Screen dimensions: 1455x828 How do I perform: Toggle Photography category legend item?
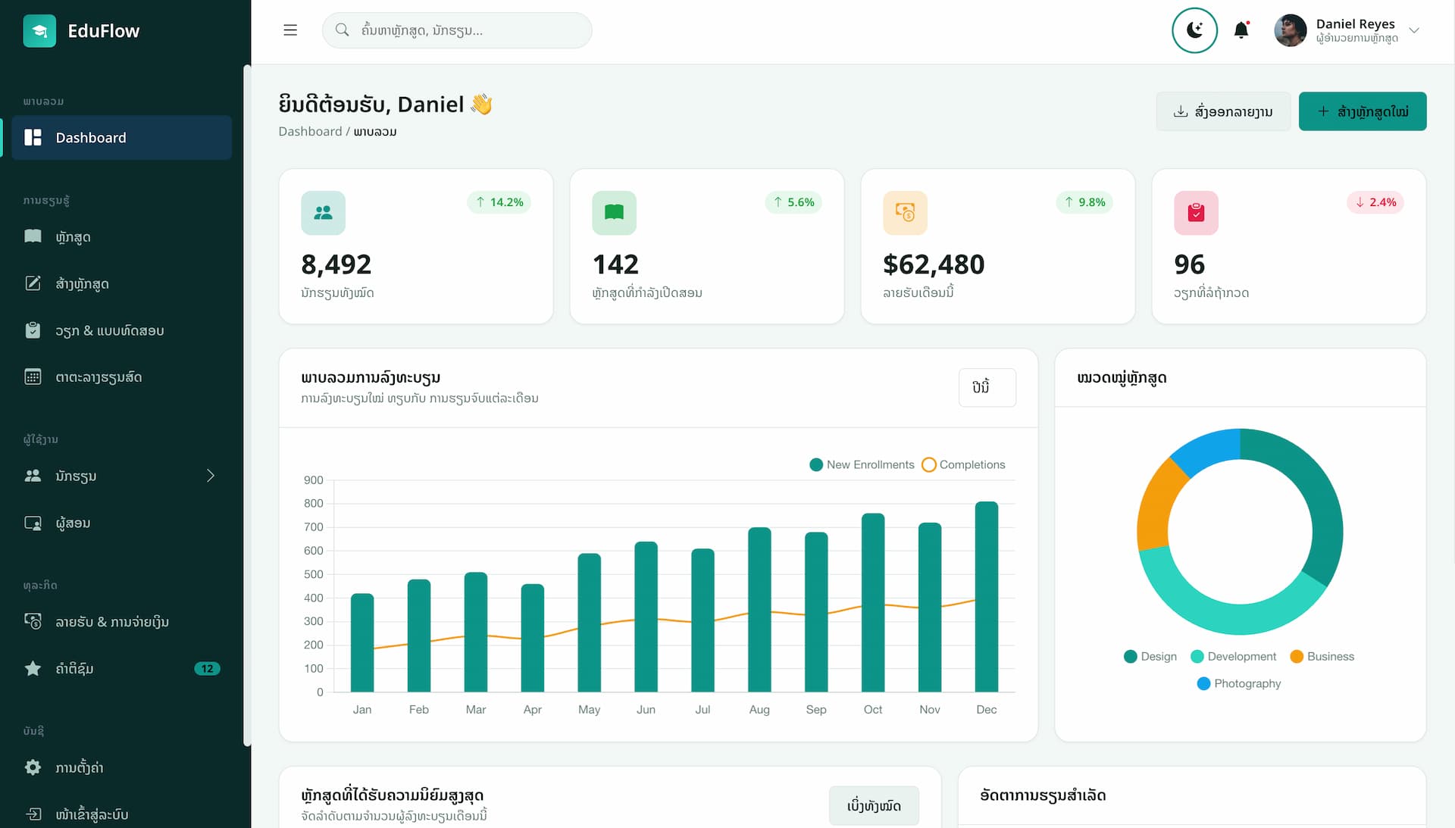click(1238, 683)
